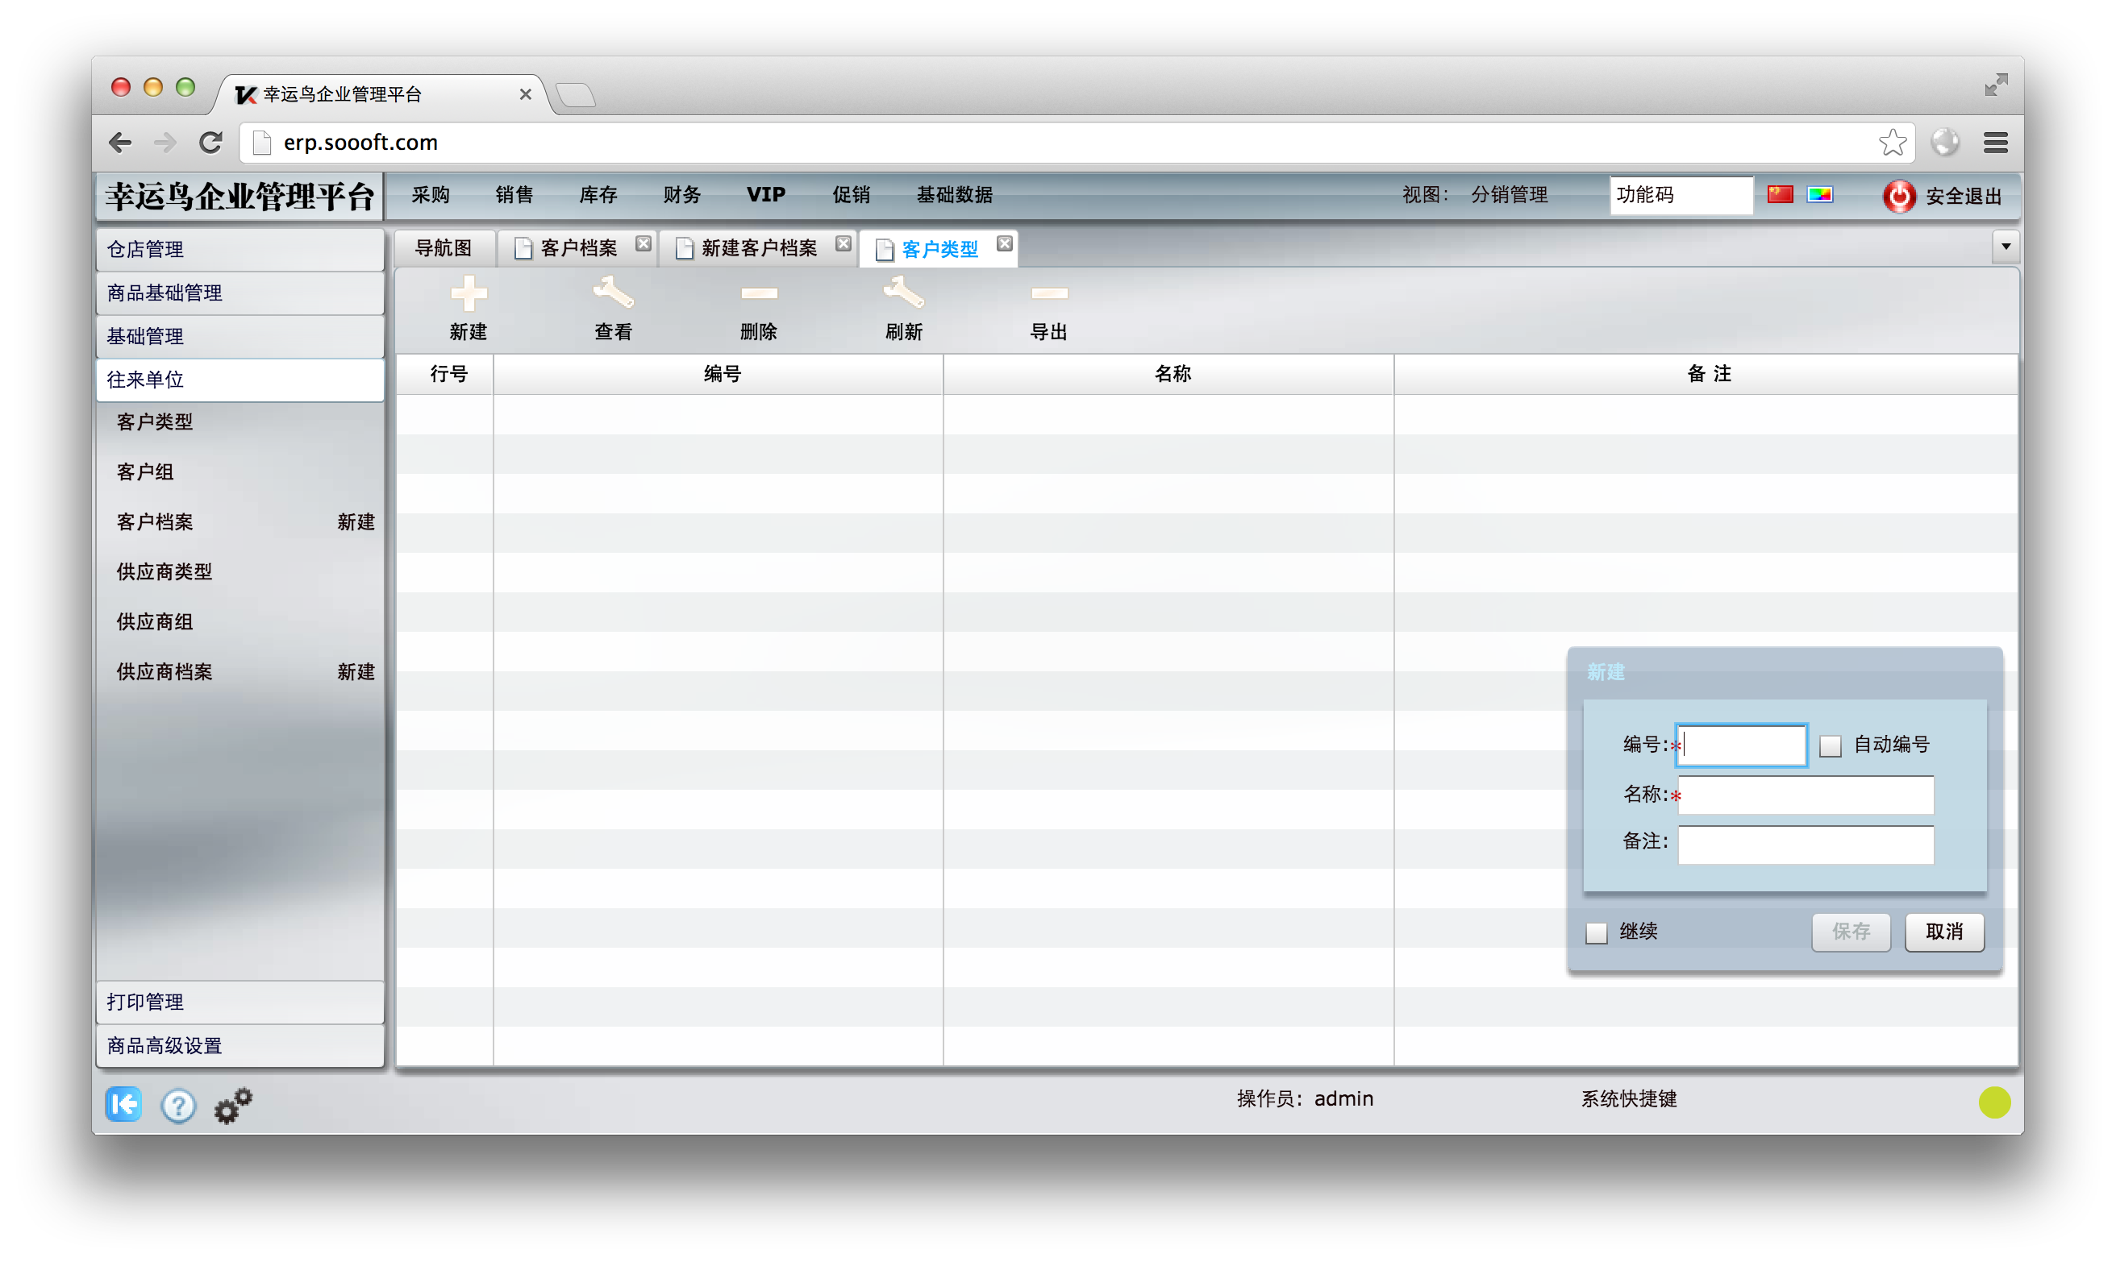Open the VIP menu
Image resolution: width=2116 pixels, height=1262 pixels.
(766, 195)
